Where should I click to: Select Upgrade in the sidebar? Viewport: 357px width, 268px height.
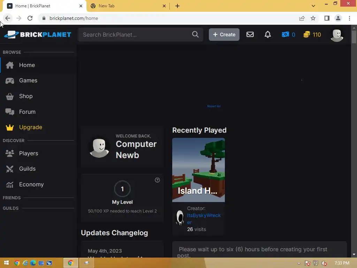[38, 127]
